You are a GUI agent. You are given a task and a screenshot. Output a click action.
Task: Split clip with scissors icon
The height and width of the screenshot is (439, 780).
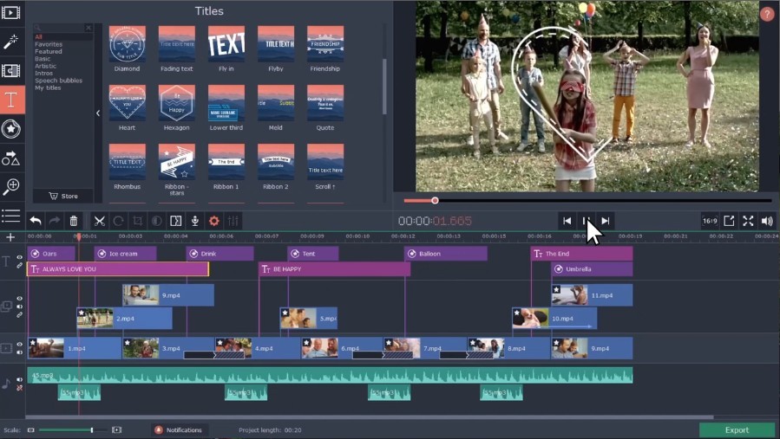pyautogui.click(x=100, y=221)
